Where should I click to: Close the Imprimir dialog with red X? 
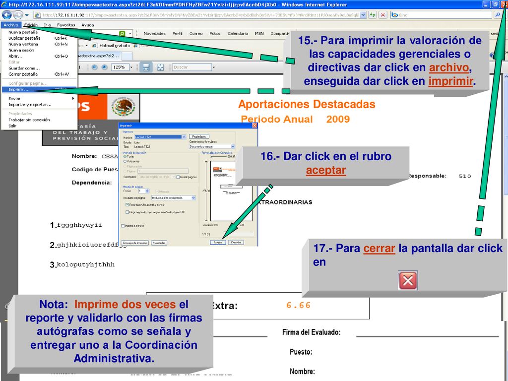point(254,126)
